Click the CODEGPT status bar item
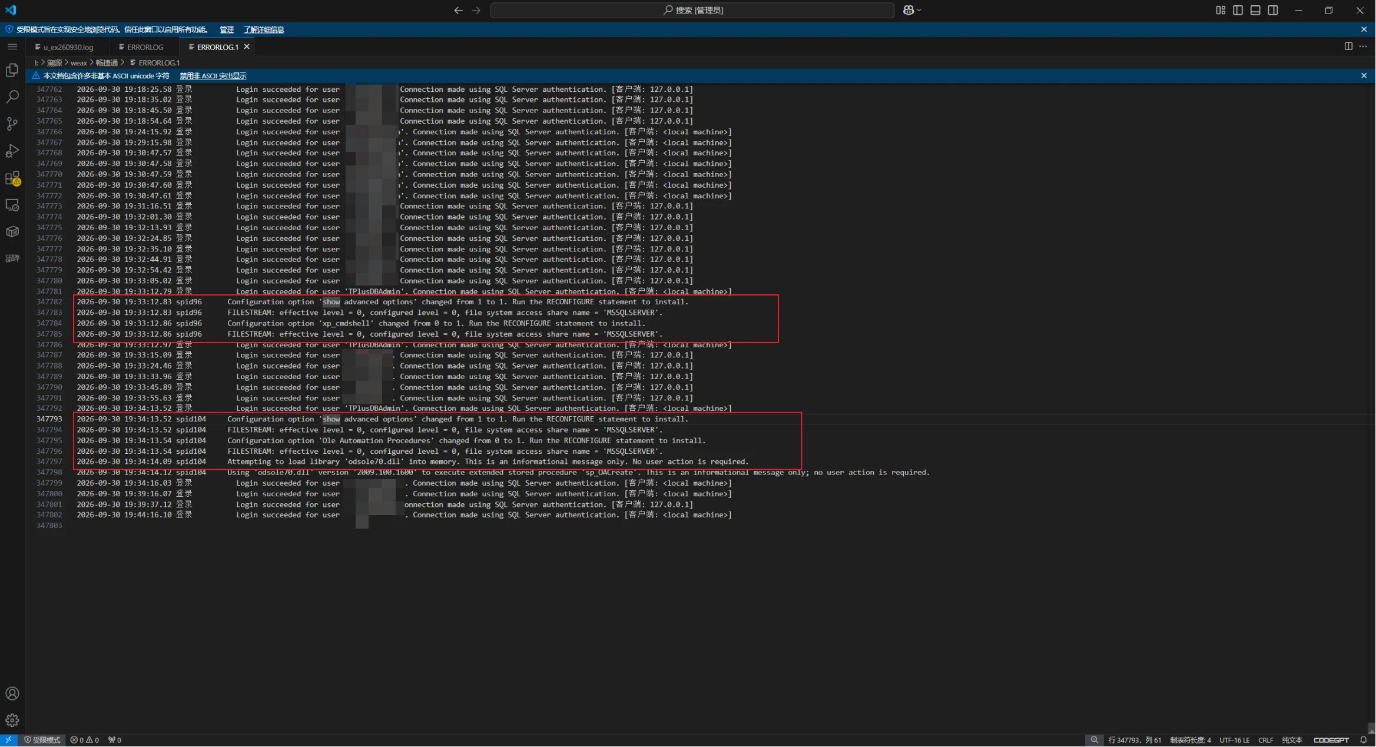Screen dimensions: 1376x747 click(x=1331, y=741)
